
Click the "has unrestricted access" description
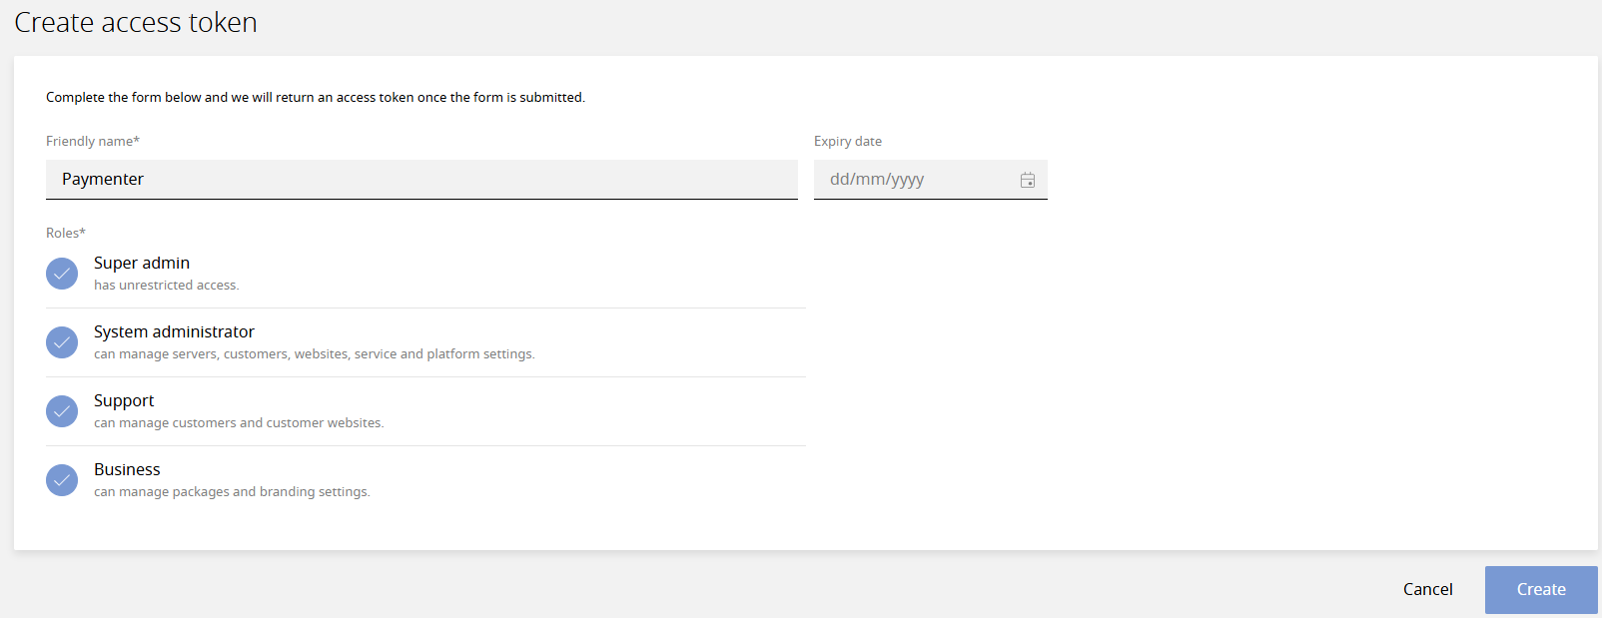(x=166, y=286)
